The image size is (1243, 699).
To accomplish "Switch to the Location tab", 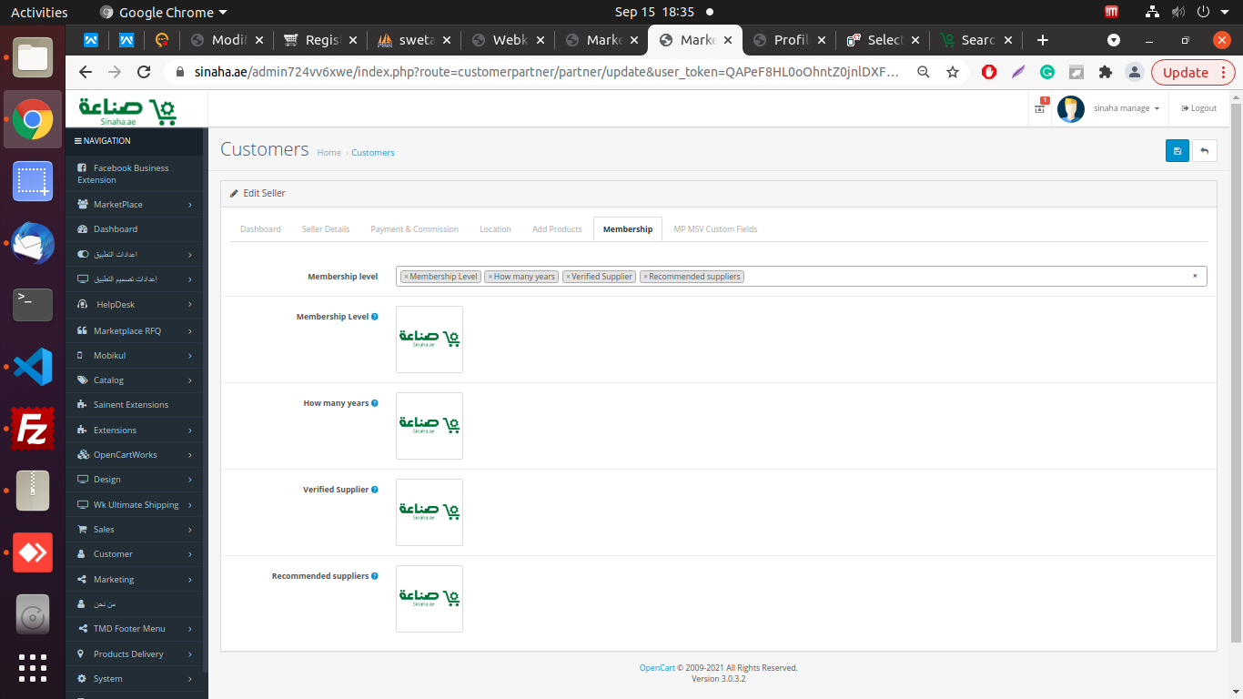I will click(496, 229).
